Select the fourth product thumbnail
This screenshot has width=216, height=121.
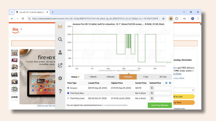[x=14, y=75]
